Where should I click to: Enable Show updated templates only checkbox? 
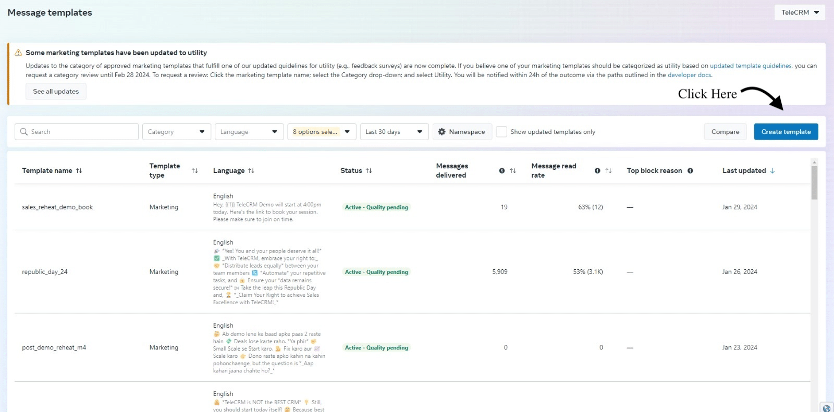[x=501, y=132]
